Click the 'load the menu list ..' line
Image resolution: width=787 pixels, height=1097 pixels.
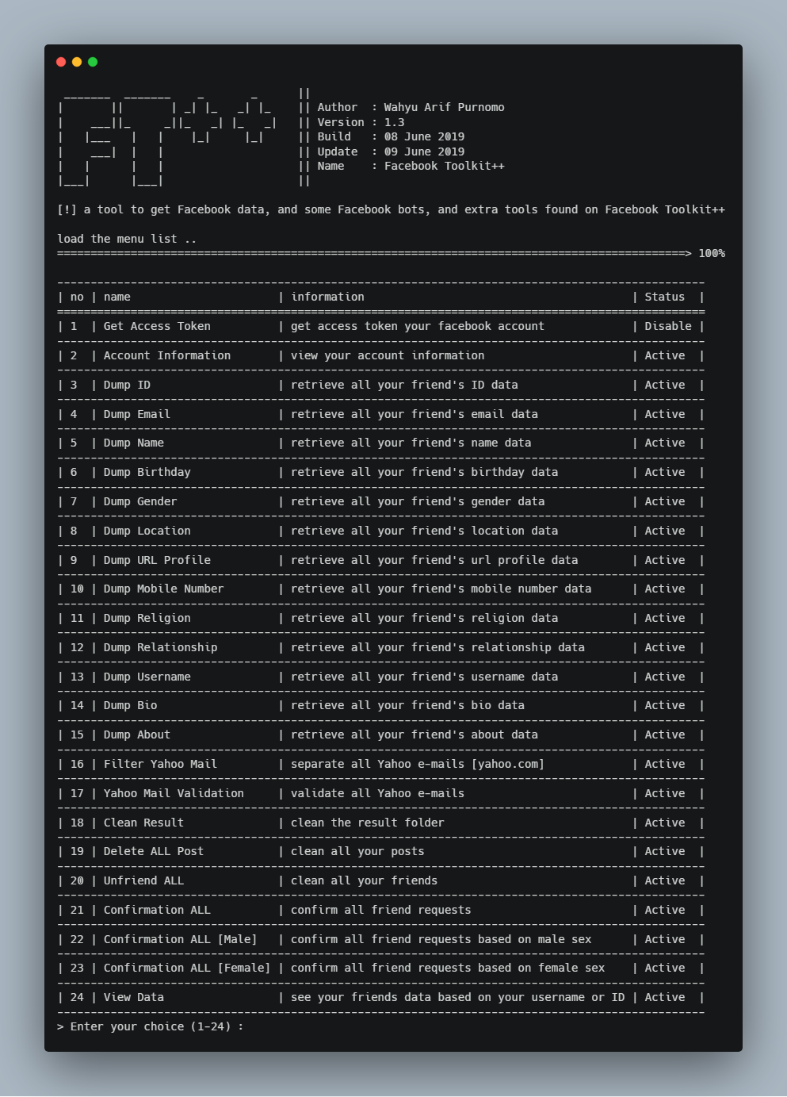tap(127, 239)
